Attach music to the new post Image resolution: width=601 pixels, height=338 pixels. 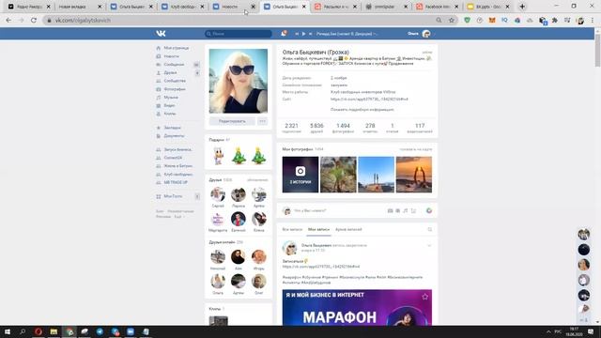pos(406,210)
